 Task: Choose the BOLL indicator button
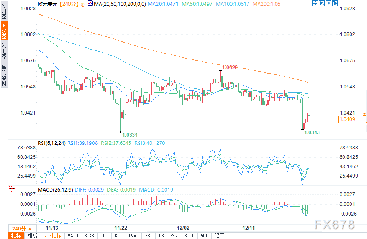pos(189,236)
